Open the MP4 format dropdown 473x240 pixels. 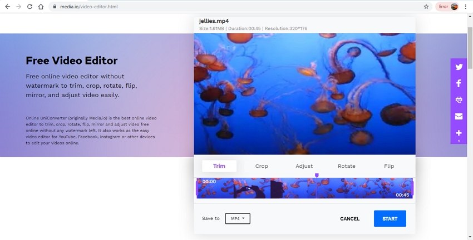pos(238,219)
